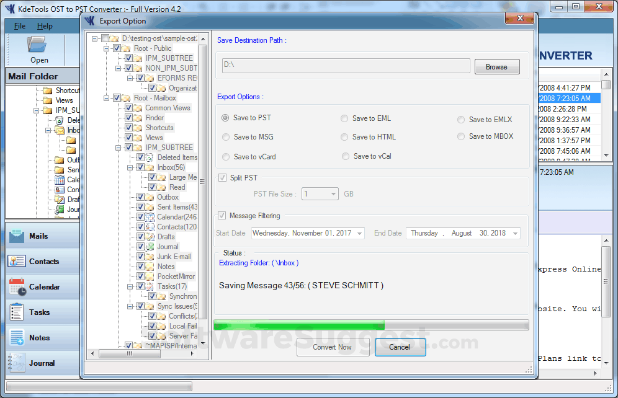This screenshot has width=618, height=398.
Task: Click the Junk E-mail folder icon in export tree
Action: pyautogui.click(x=150, y=257)
